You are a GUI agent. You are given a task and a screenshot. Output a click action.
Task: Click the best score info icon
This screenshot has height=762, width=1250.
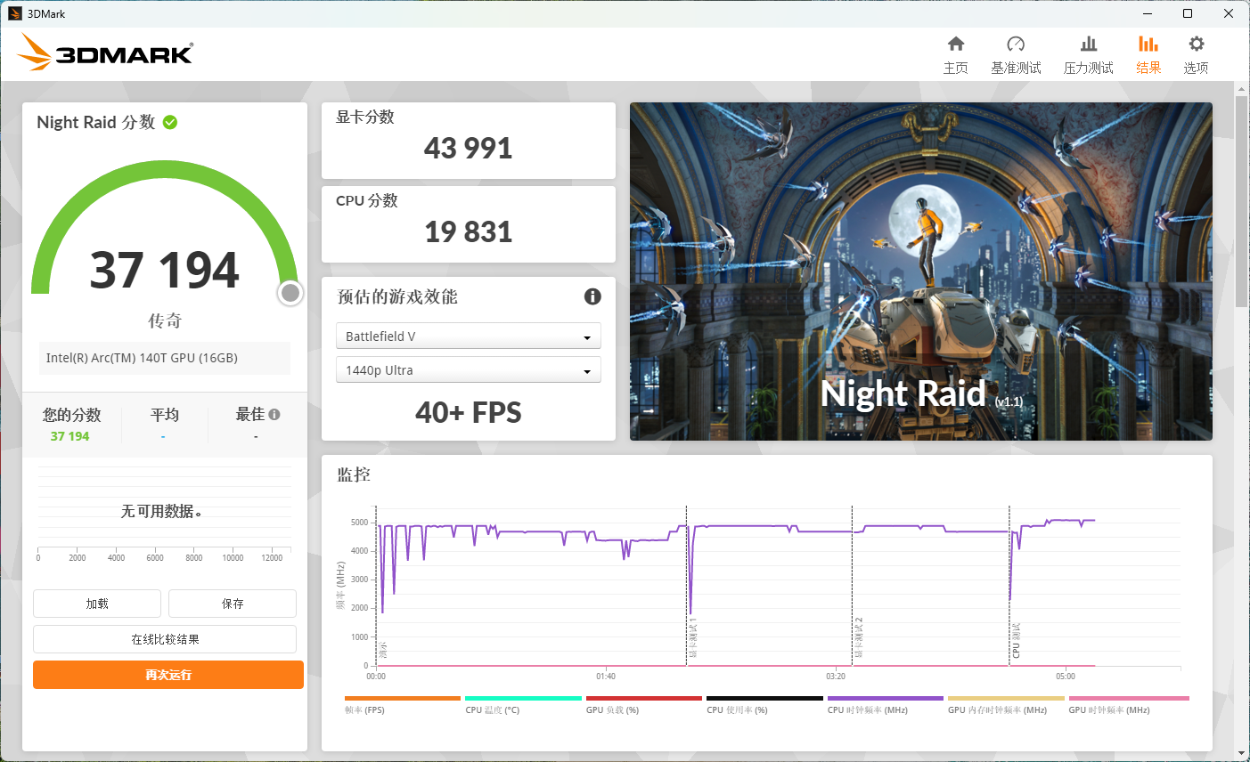(274, 414)
